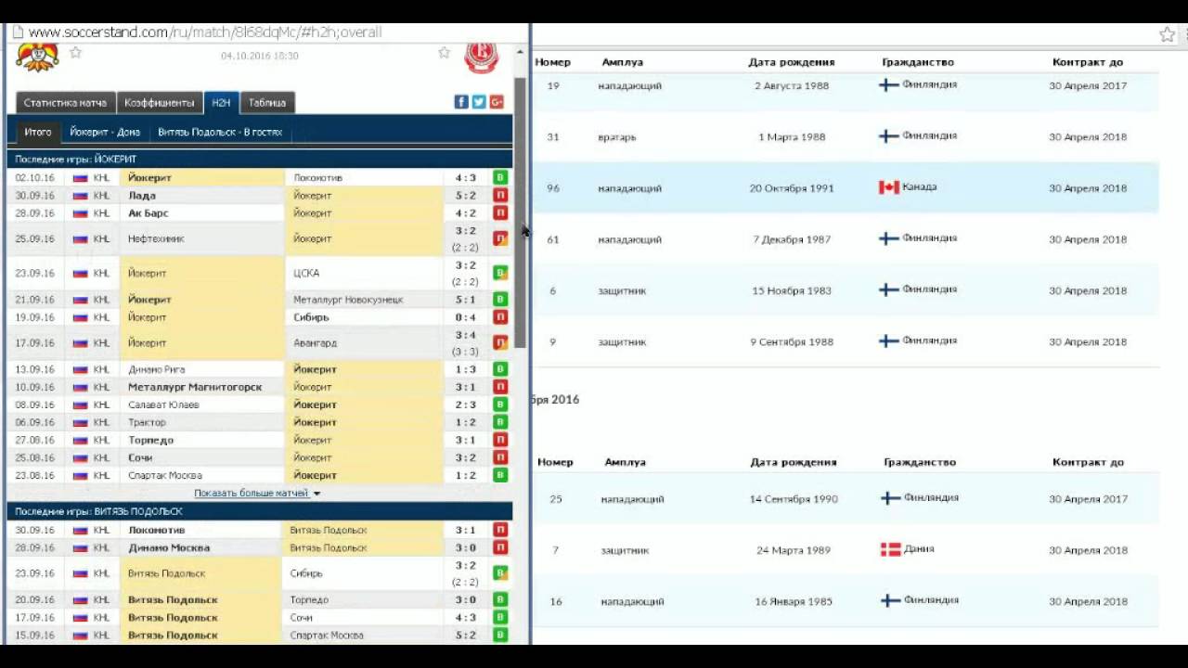Viewport: 1188px width, 668px height.
Task: Click Спартак Москва in 23.08.16 row
Action: [165, 475]
